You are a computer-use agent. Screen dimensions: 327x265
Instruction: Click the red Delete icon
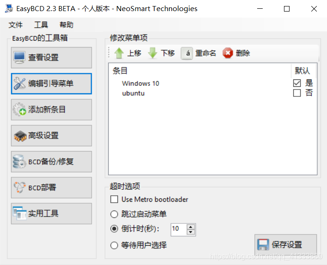click(228, 53)
